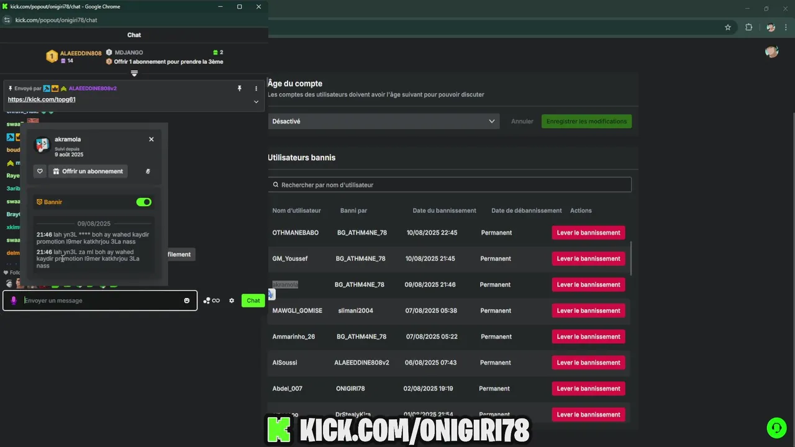Click Banni par column header
This screenshot has height=447, width=795.
point(353,210)
